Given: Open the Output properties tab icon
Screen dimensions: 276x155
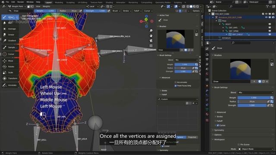Looking at the screenshot, I should [x=207, y=59].
